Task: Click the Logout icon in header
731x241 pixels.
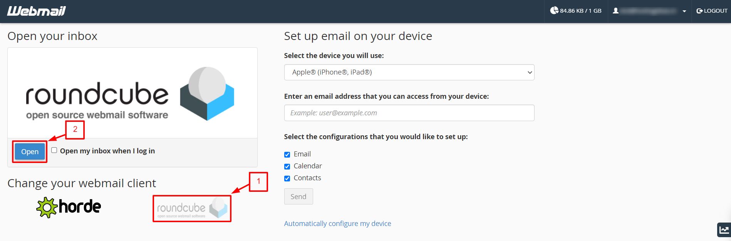Action: point(699,11)
